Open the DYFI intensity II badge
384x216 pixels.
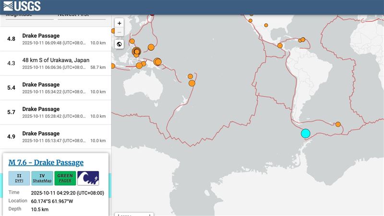[19, 178]
